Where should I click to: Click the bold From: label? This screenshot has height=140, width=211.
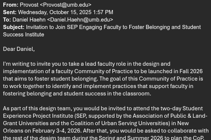(11, 5)
